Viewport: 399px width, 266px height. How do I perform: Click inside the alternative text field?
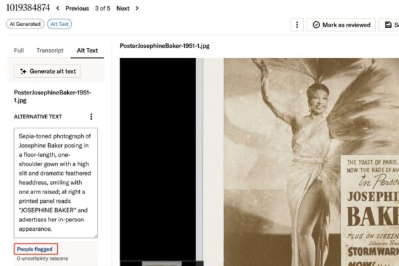pos(56,183)
